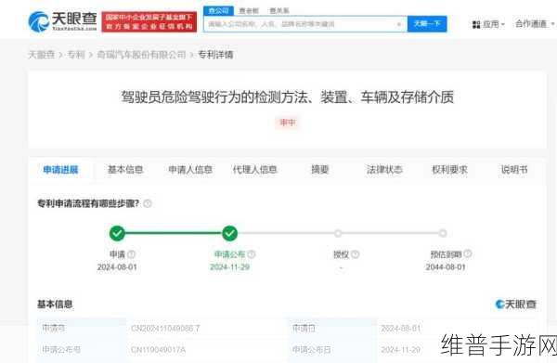Screen dimensions: 557x363
Task: Switch to the 申请进展 tab
Action: click(60, 170)
